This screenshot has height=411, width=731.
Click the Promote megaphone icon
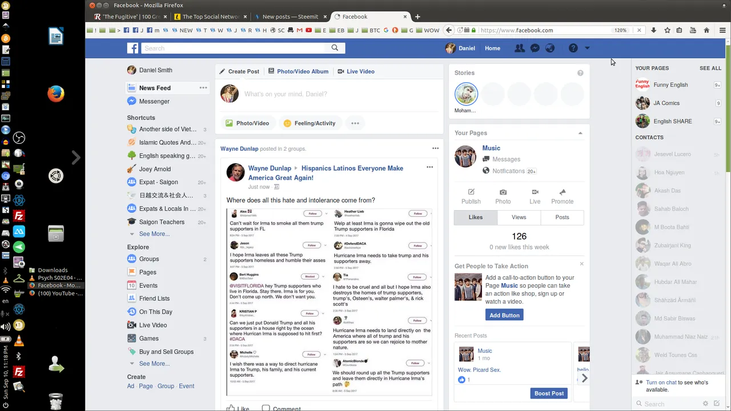(x=563, y=192)
